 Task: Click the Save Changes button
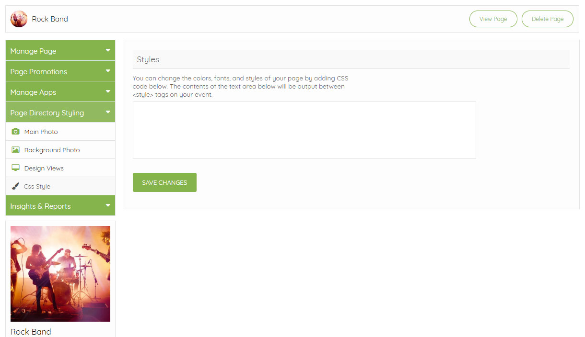point(164,182)
